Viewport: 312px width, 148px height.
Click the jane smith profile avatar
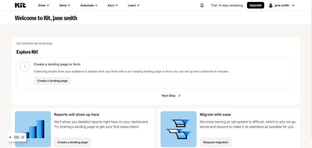point(271,5)
